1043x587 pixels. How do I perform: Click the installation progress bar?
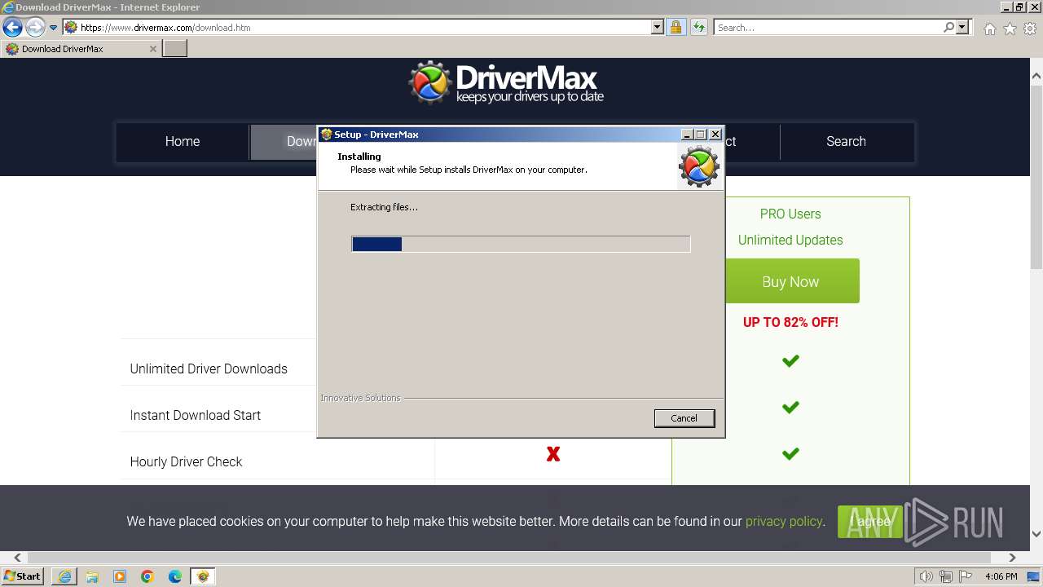[x=521, y=244]
